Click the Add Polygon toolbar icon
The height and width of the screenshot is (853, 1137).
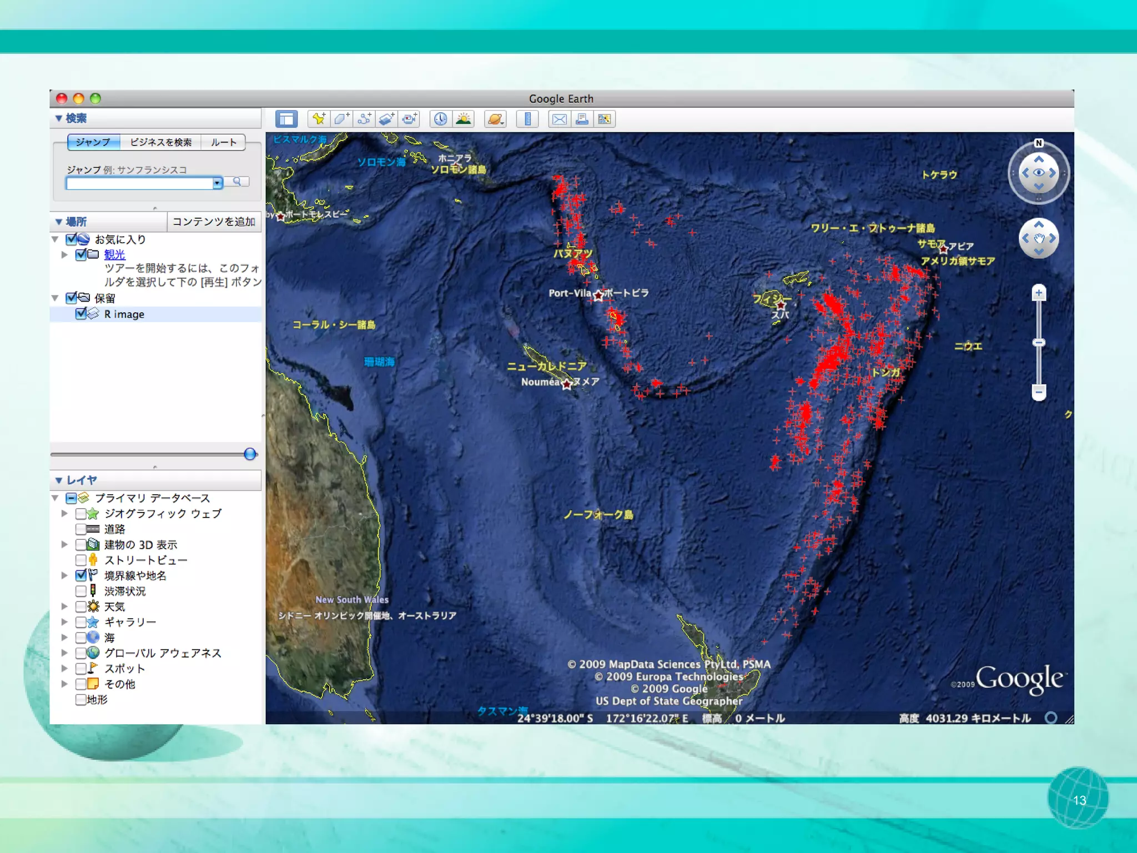pyautogui.click(x=341, y=119)
